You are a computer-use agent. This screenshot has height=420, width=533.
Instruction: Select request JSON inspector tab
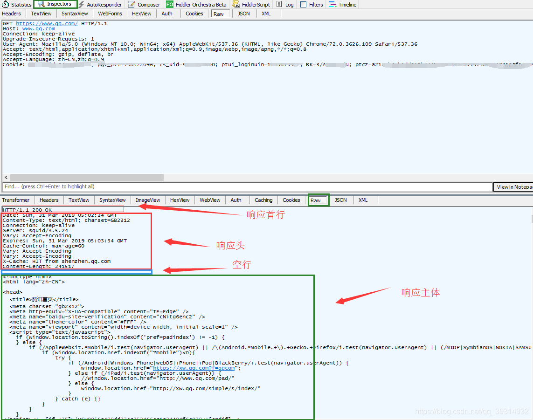click(243, 14)
